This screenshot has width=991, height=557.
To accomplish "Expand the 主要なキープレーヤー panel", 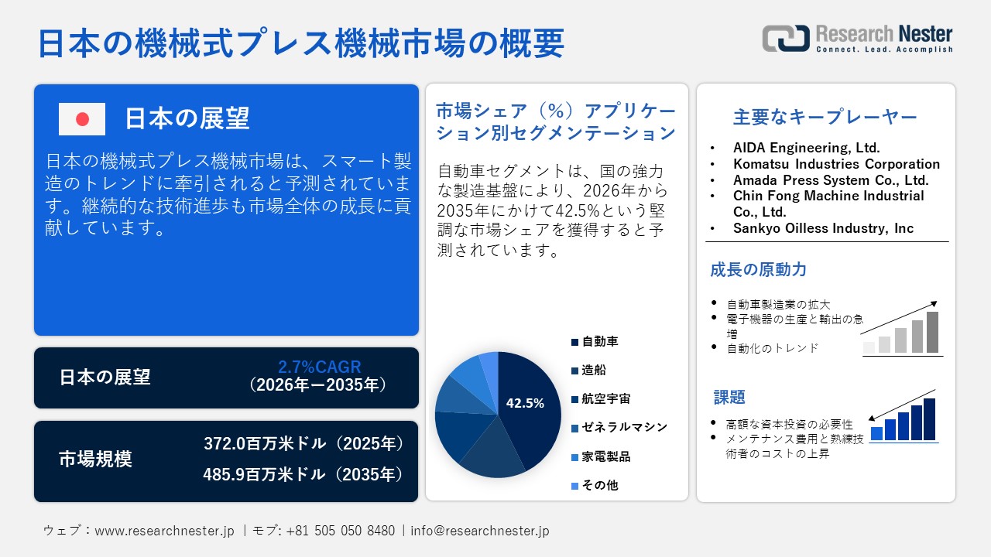I will [x=825, y=116].
